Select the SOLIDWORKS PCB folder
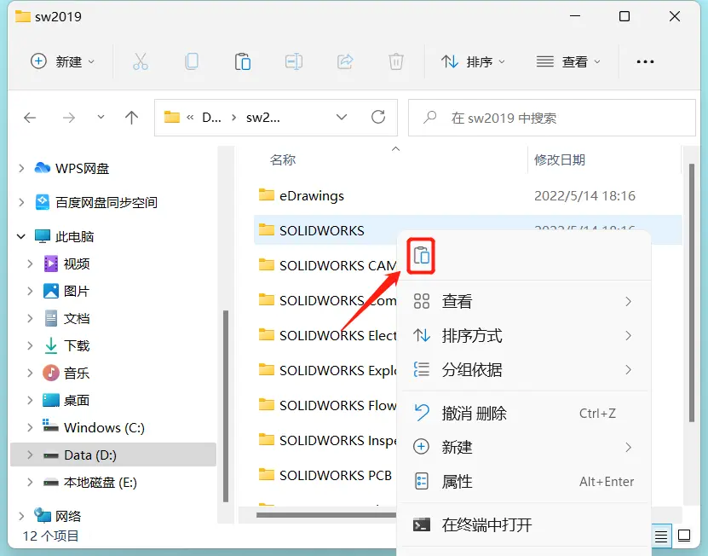This screenshot has width=708, height=556. pos(325,475)
